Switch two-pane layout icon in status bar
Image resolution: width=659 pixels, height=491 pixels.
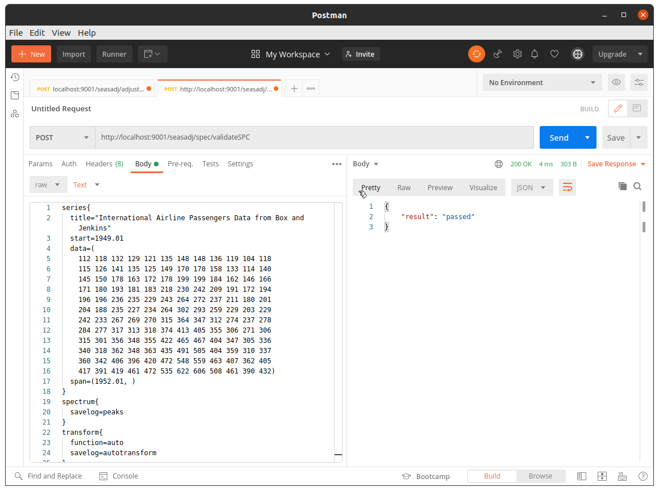(602, 476)
